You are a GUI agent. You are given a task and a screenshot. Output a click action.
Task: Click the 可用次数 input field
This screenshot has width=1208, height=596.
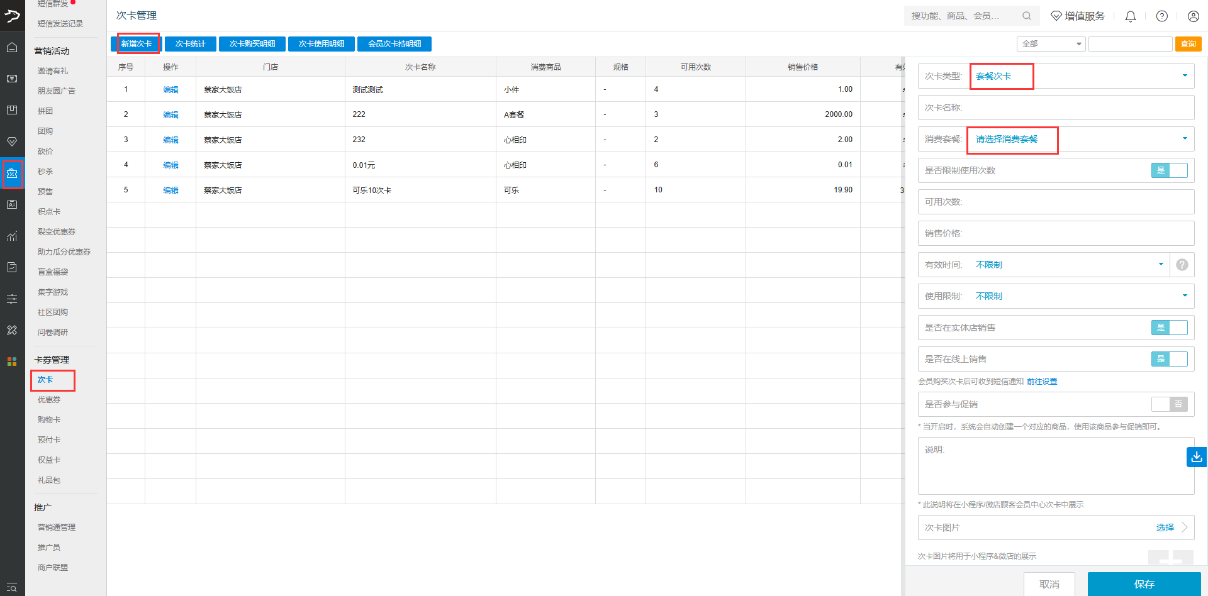(x=1056, y=202)
